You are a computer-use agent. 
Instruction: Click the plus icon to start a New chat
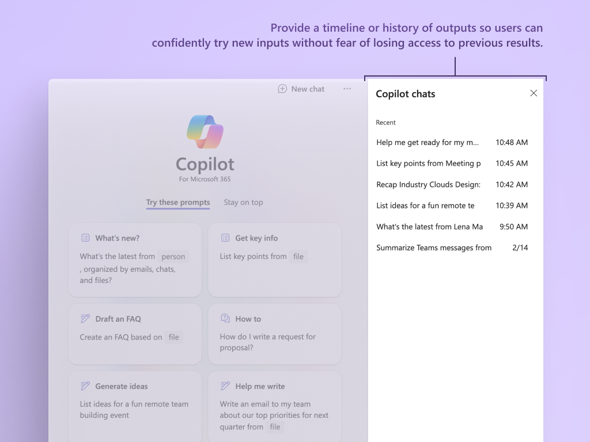coord(282,89)
